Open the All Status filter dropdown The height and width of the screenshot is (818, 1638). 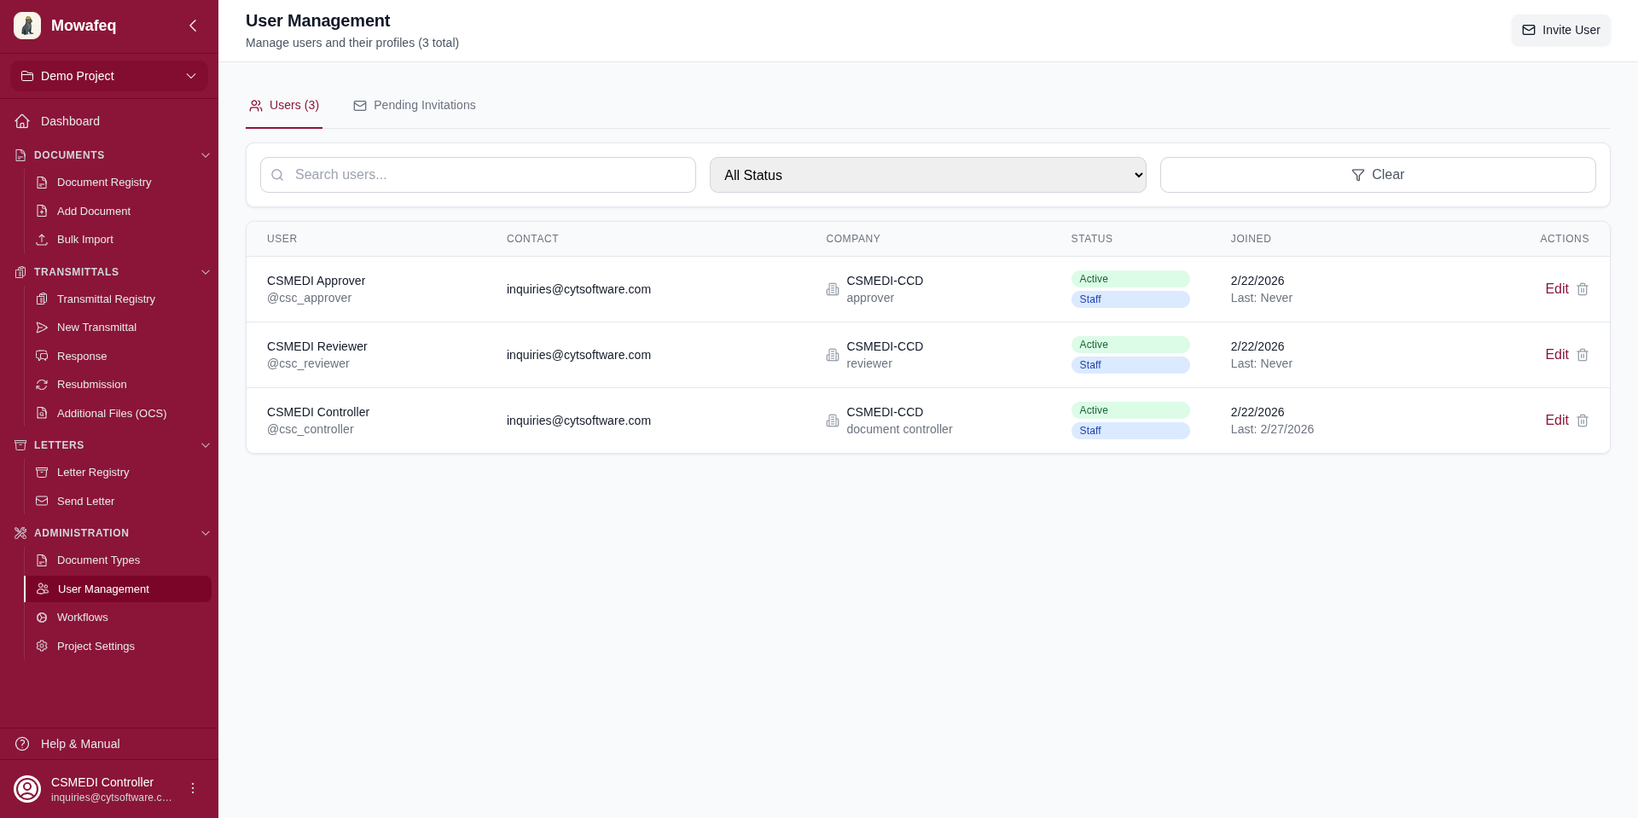click(x=927, y=174)
